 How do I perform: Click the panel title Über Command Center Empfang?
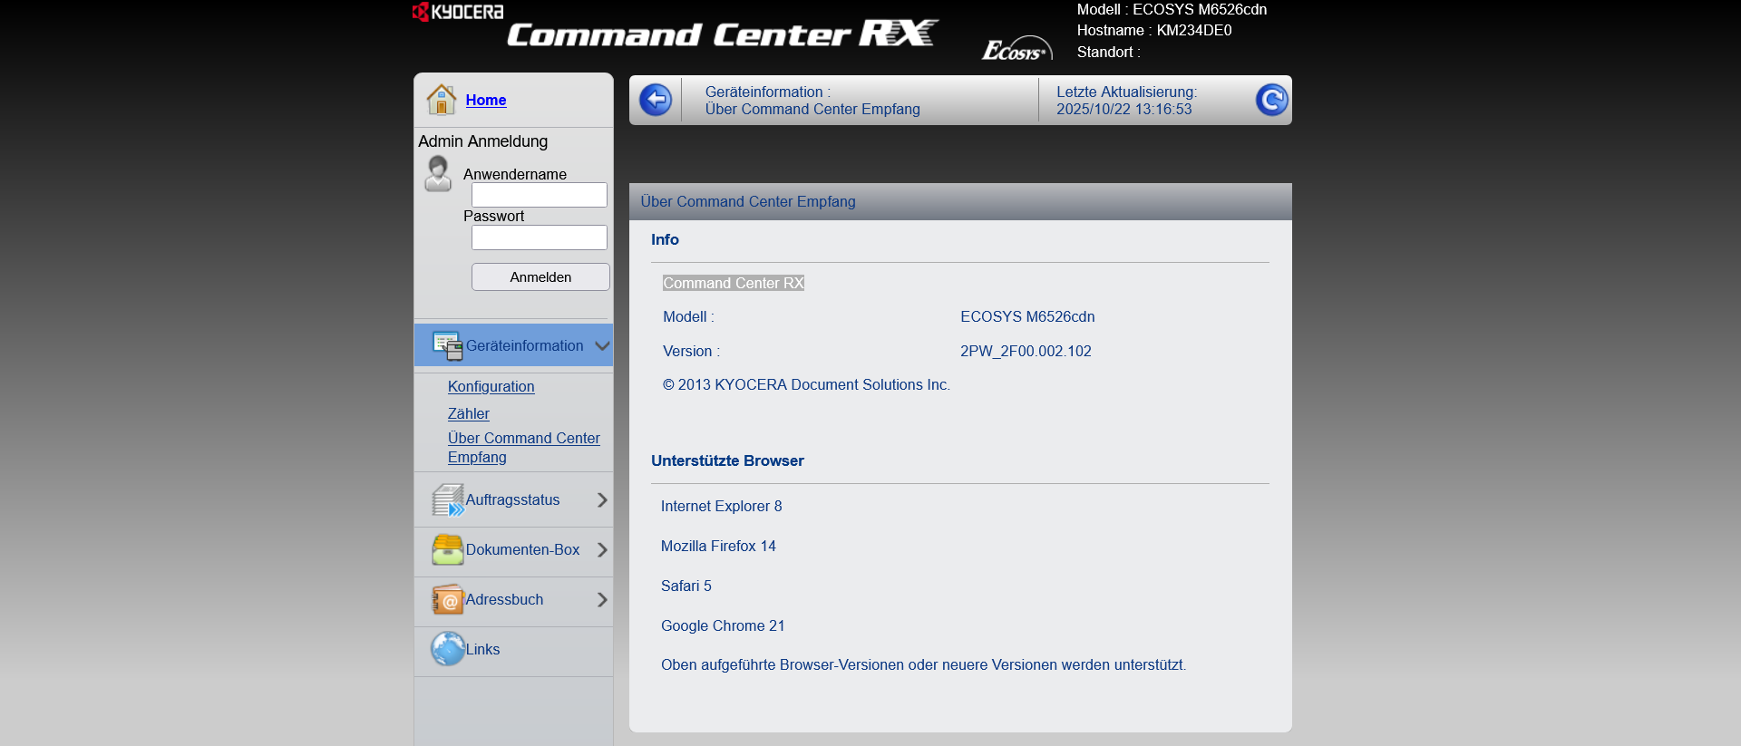pos(748,201)
